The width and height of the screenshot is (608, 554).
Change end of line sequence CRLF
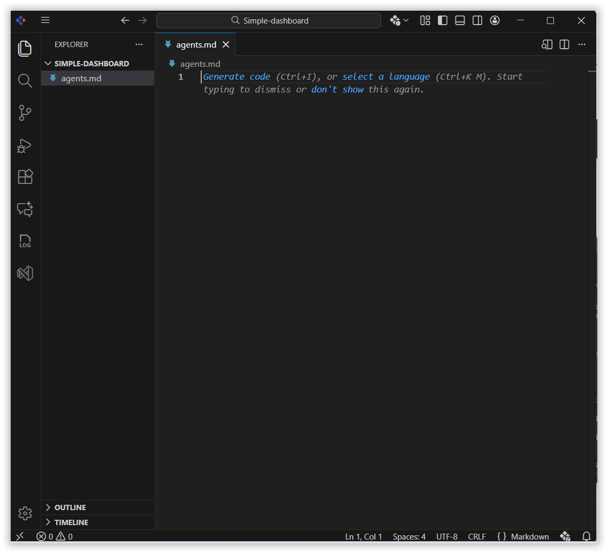pos(476,536)
